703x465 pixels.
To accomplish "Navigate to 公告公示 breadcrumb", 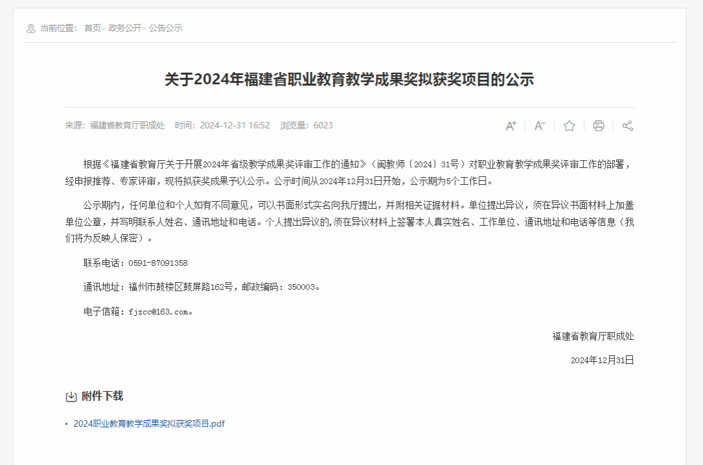I will [165, 28].
